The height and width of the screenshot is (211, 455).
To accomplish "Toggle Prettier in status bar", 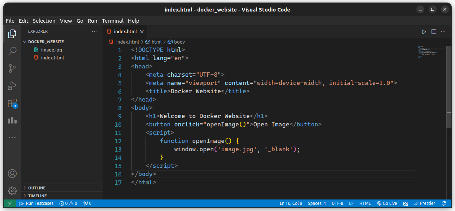I will tap(424, 203).
